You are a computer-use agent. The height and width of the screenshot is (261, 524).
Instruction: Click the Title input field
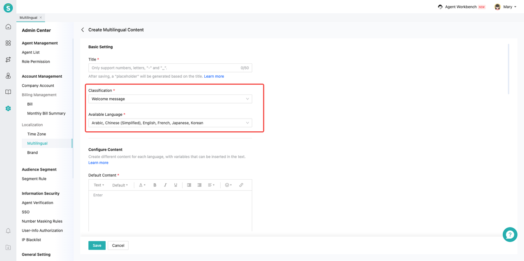170,68
